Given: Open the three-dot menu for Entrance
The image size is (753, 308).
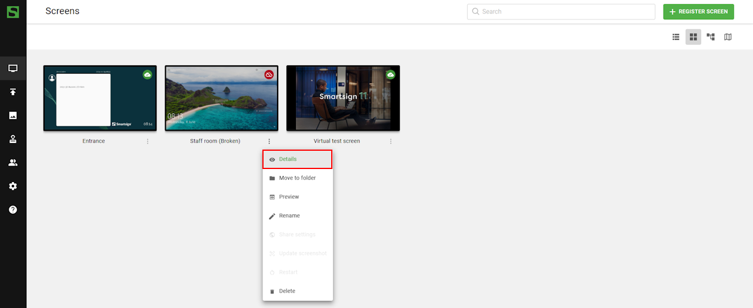Looking at the screenshot, I should coord(148,141).
